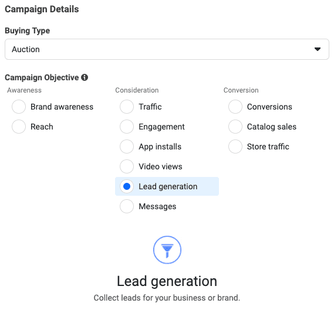Click the Auction buying type field
Screen dimensions: 334x310
coord(167,49)
